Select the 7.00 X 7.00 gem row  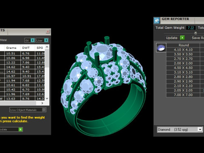(183, 95)
